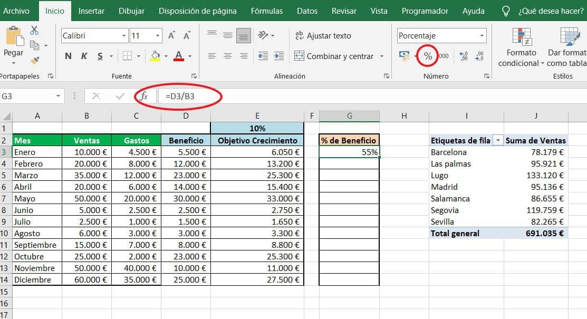Switch to Disposición de página tab
587x319 pixels.
click(x=198, y=11)
